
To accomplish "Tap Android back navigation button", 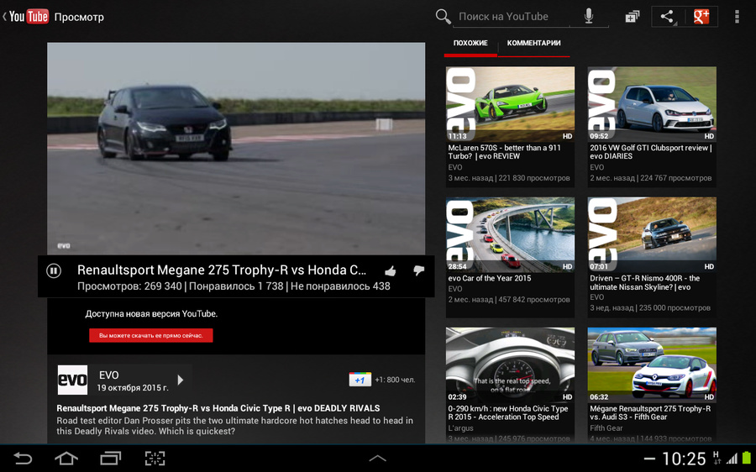I will coord(22,458).
